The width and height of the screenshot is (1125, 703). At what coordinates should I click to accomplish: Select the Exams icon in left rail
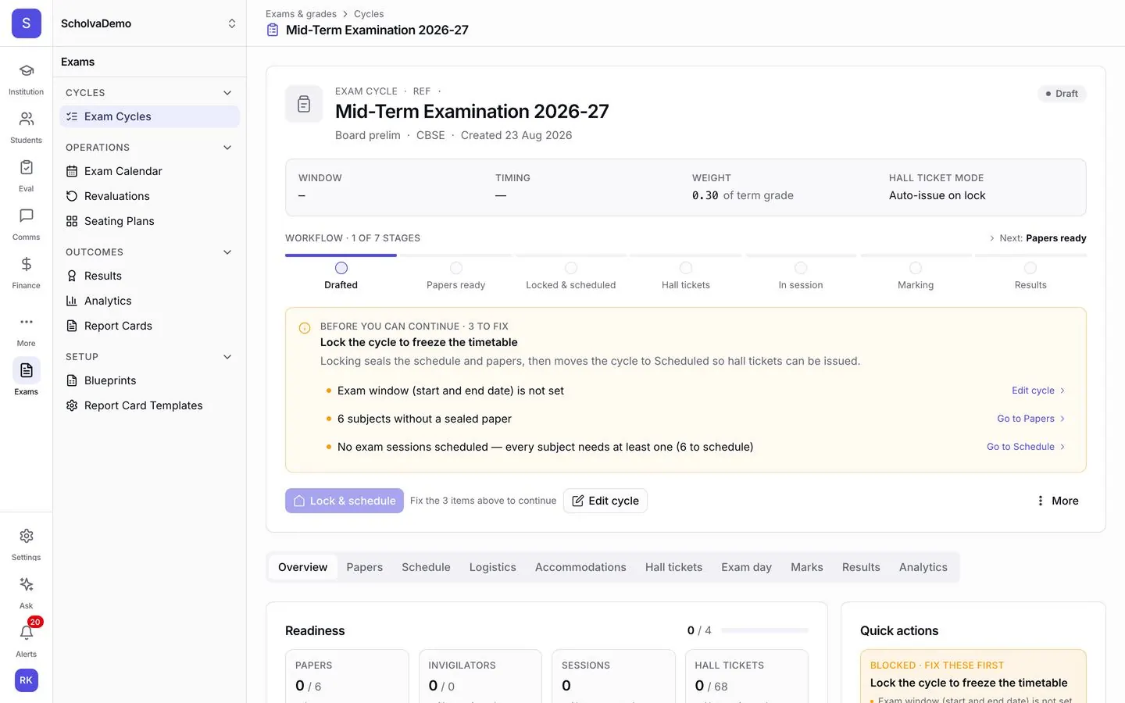[x=26, y=370]
